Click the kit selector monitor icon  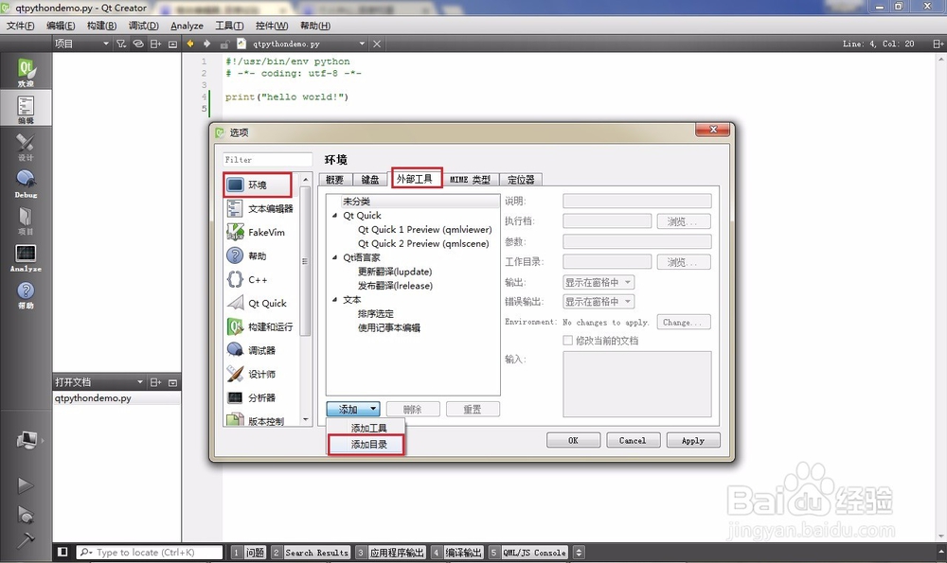click(27, 440)
